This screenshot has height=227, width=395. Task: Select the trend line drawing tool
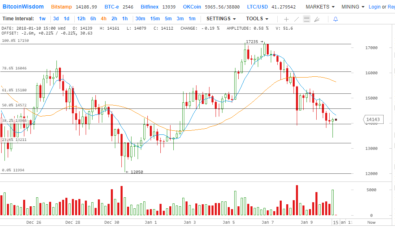tap(296, 19)
